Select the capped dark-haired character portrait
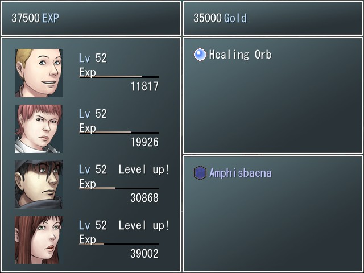The height and width of the screenshot is (273, 364). click(39, 184)
